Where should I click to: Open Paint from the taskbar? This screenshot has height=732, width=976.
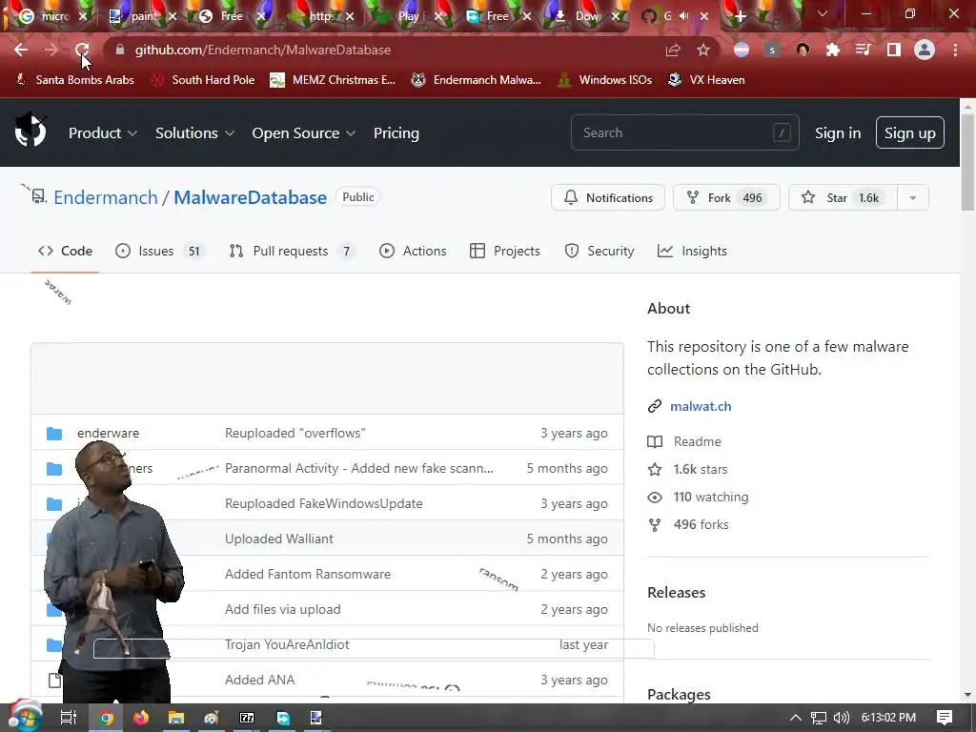tap(212, 718)
